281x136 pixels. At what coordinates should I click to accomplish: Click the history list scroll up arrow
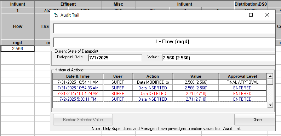270,76
